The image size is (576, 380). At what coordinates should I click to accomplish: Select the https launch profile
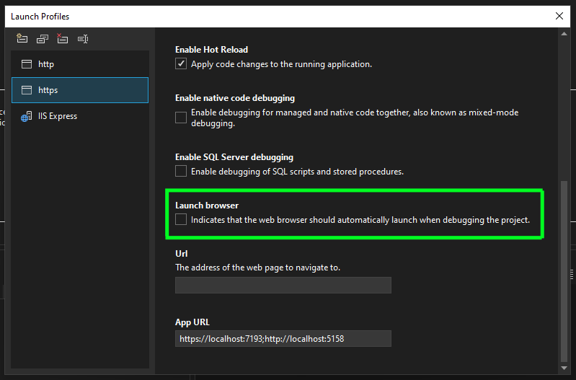pyautogui.click(x=79, y=90)
